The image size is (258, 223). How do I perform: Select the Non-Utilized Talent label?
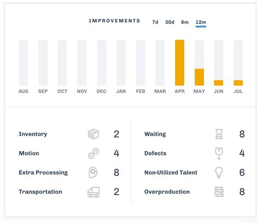click(x=171, y=172)
